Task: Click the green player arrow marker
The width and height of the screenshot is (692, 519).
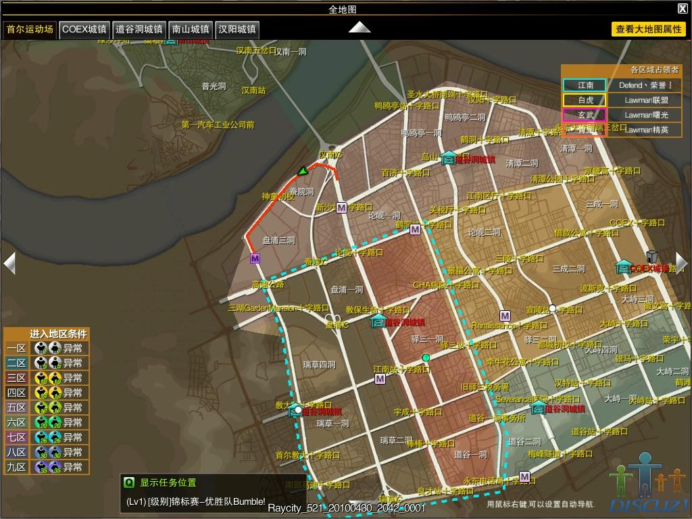Action: coord(303,171)
